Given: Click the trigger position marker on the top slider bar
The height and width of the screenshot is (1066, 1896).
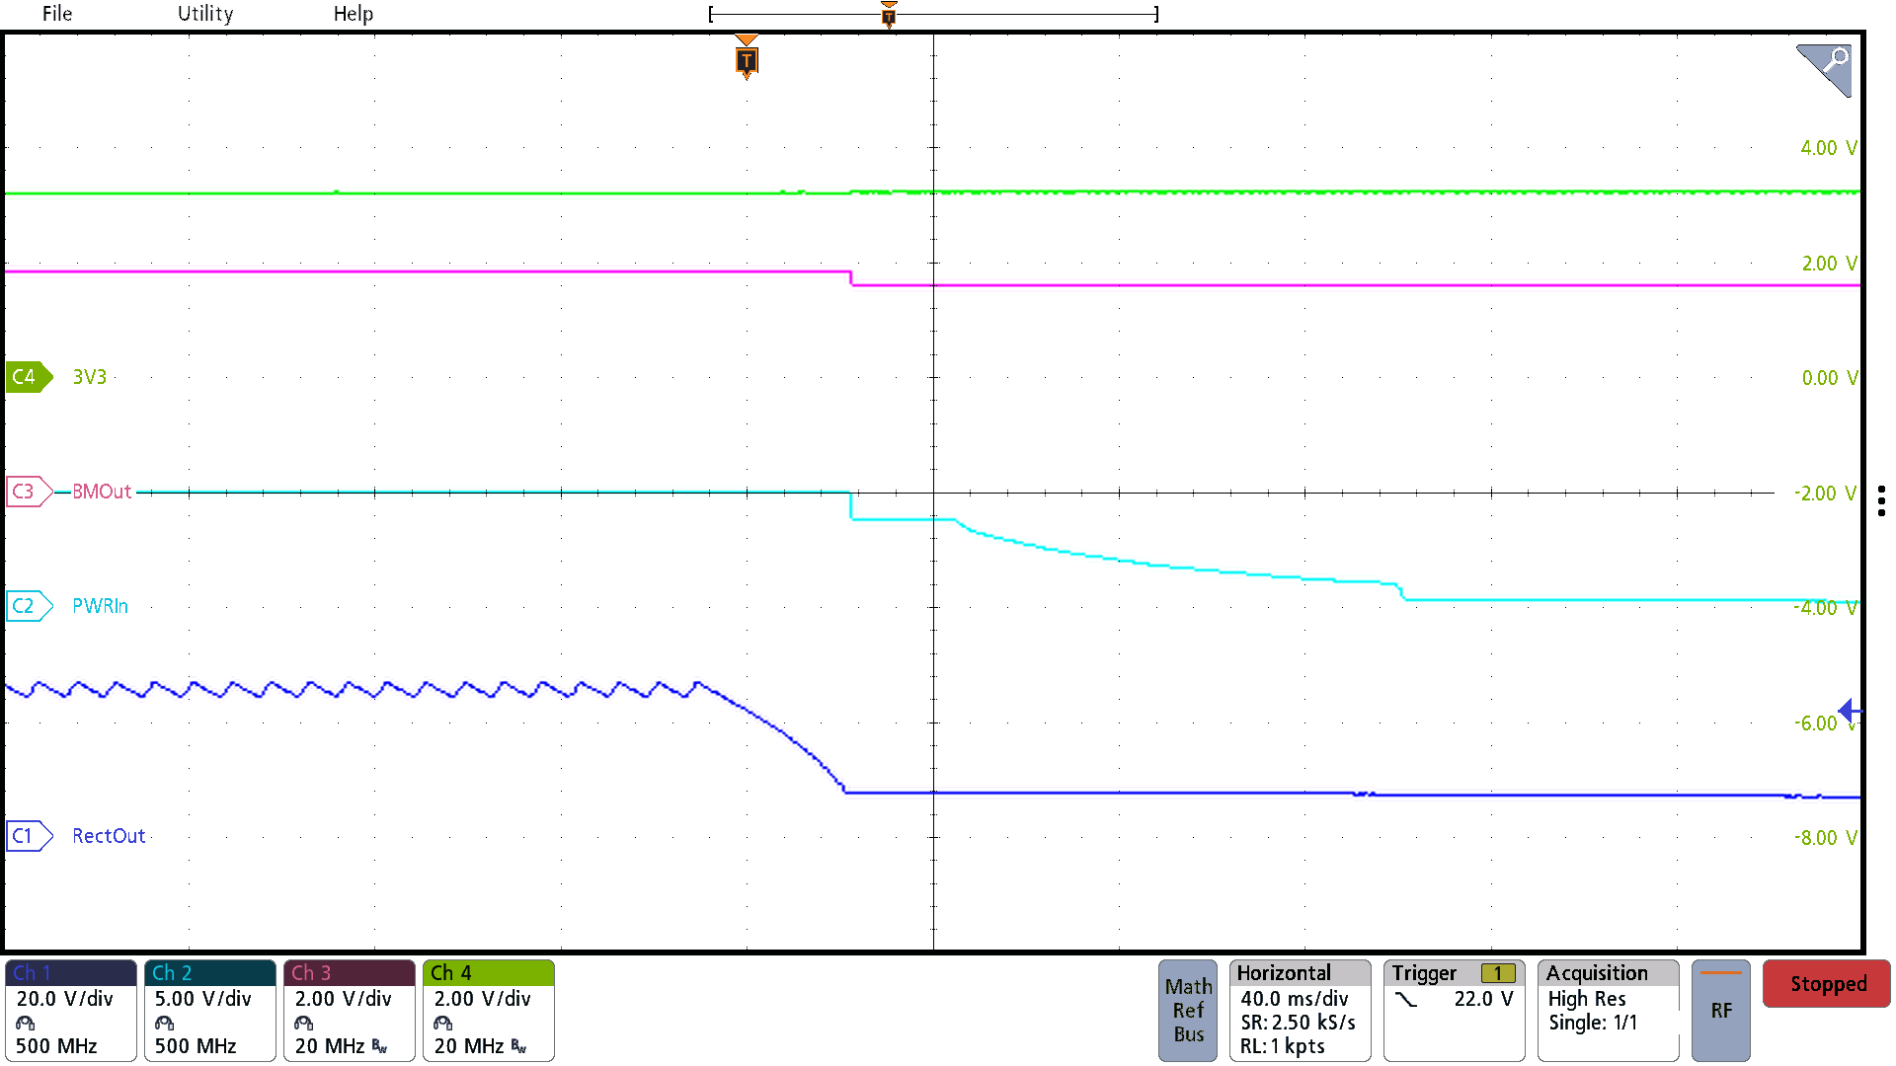Looking at the screenshot, I should click(889, 14).
